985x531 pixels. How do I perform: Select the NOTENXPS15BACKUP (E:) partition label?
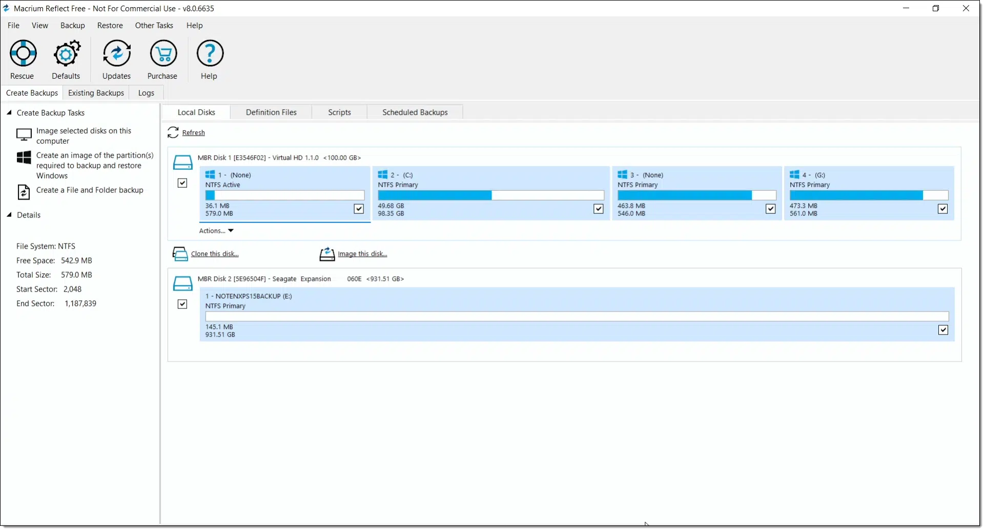coord(249,297)
